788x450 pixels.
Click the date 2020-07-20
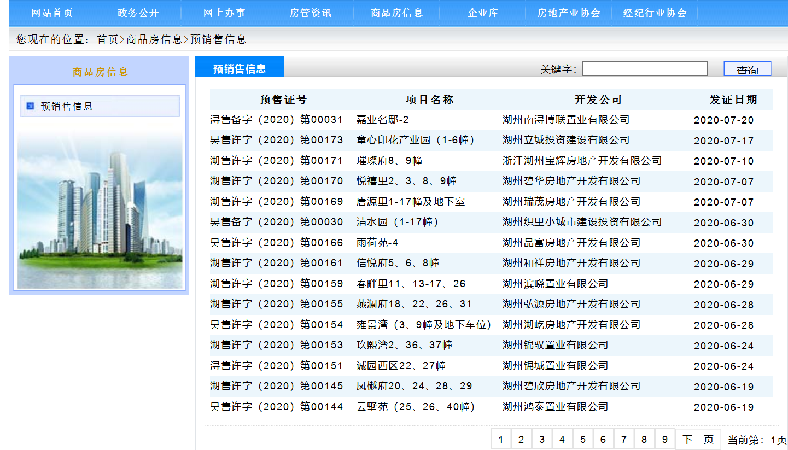pos(724,120)
